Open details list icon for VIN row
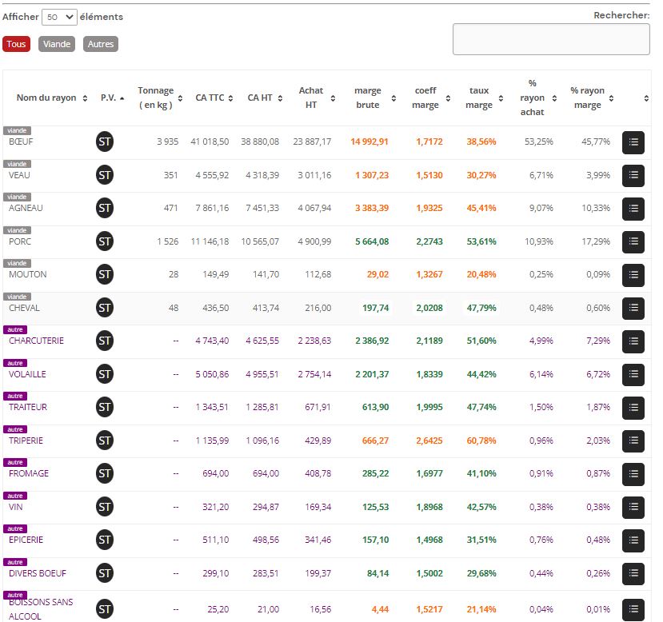This screenshot has height=622, width=663. click(x=633, y=508)
